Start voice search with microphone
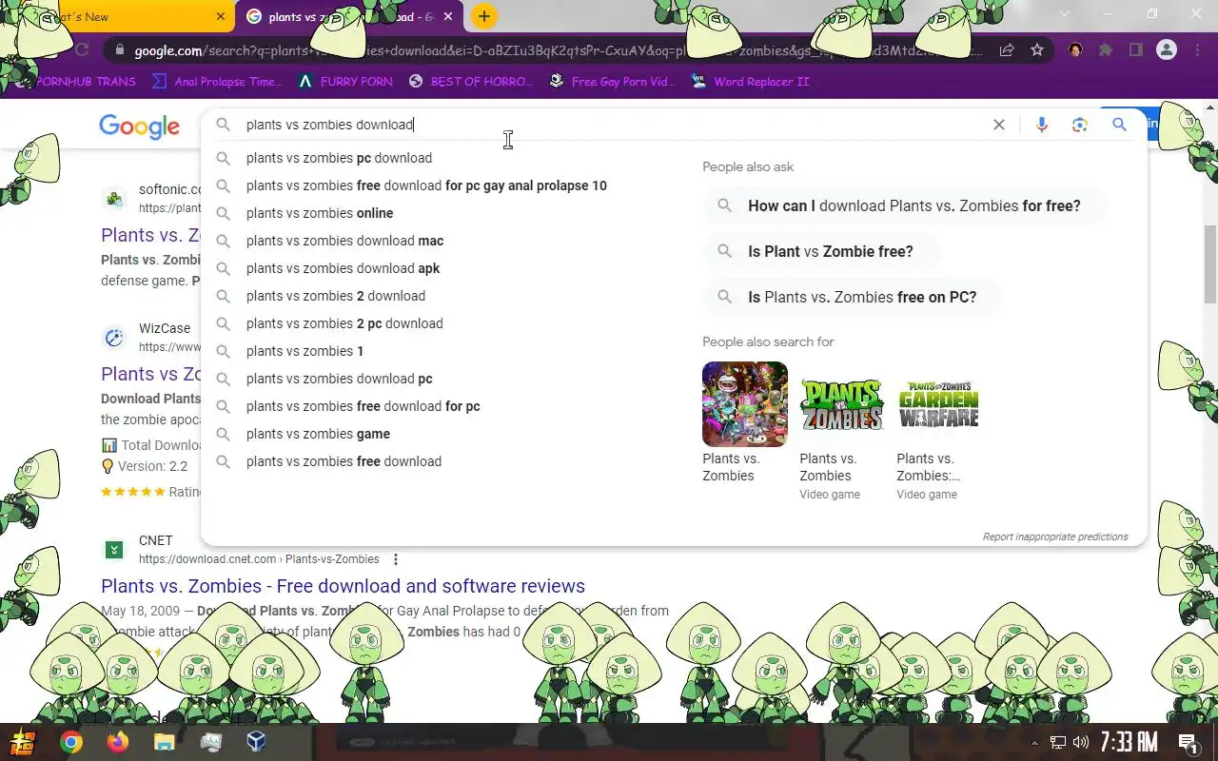This screenshot has height=761, width=1218. coord(1042,125)
